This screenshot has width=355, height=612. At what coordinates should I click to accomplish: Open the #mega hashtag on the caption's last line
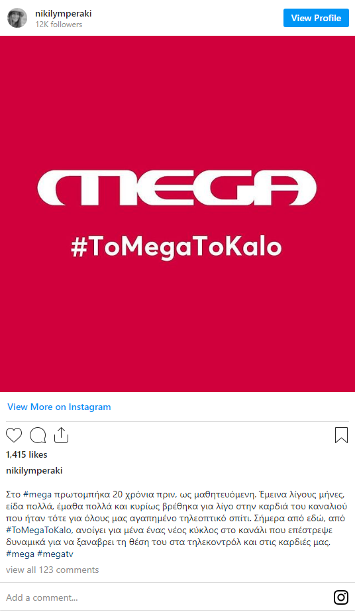point(20,554)
